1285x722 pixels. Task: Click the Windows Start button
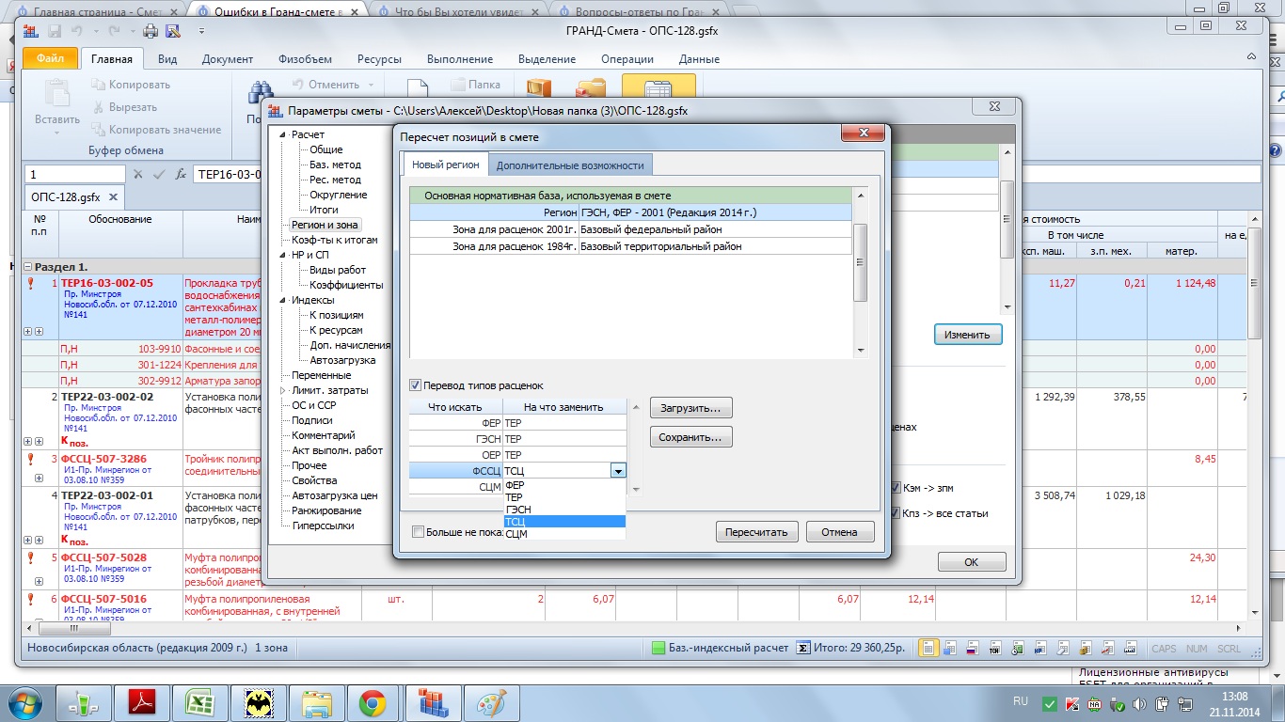tap(24, 703)
